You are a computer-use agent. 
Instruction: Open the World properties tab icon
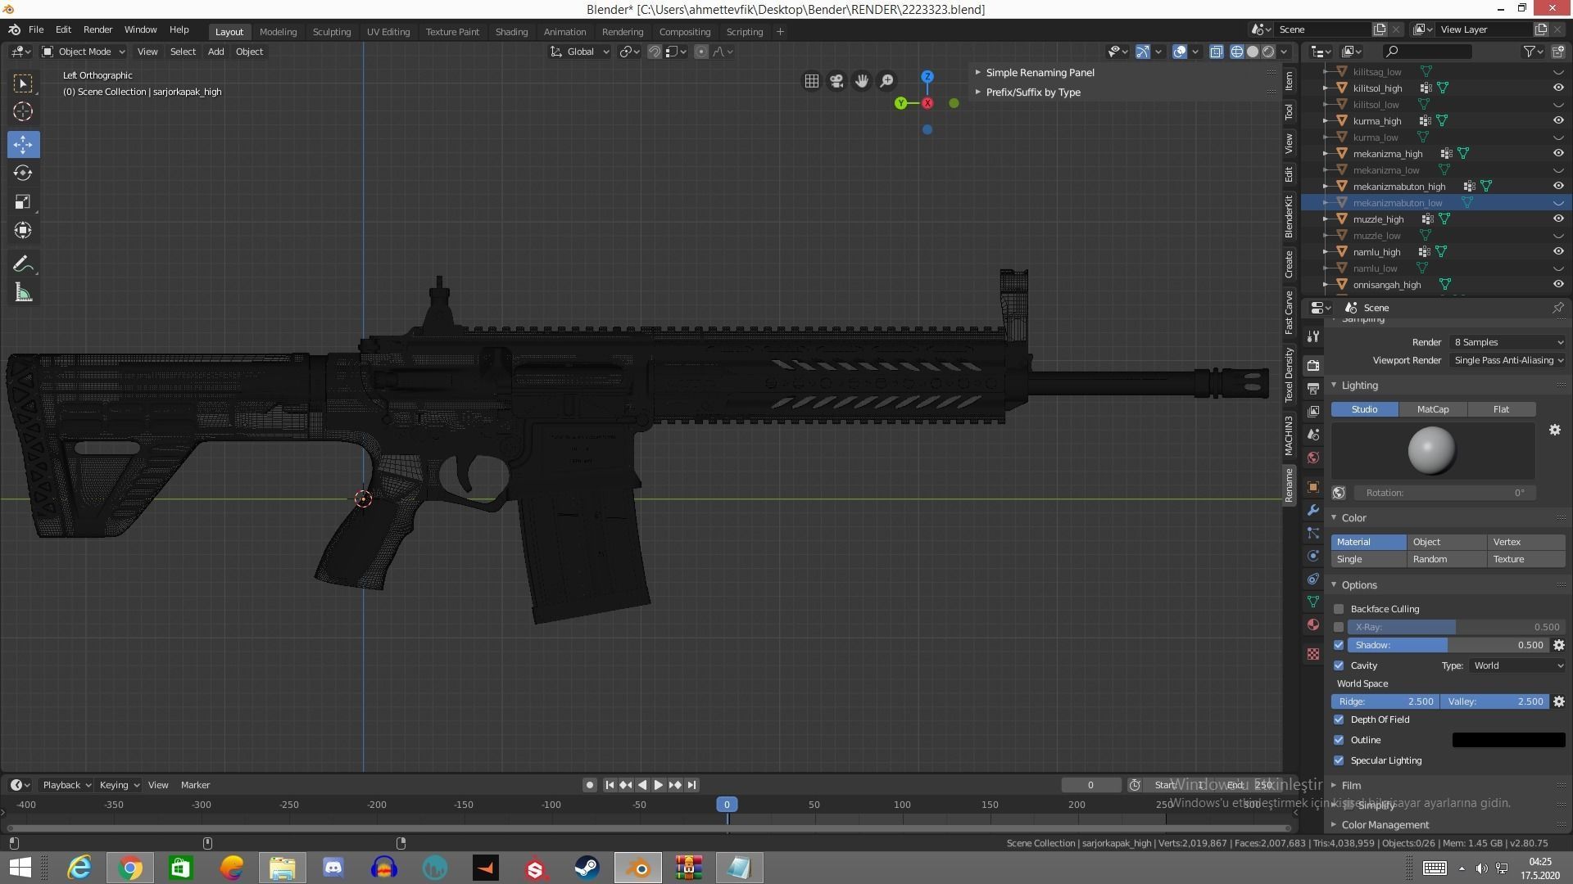[x=1313, y=458]
